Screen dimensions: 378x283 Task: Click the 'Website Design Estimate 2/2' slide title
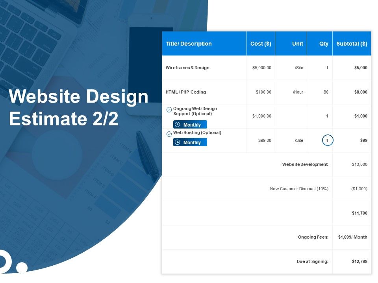79,107
